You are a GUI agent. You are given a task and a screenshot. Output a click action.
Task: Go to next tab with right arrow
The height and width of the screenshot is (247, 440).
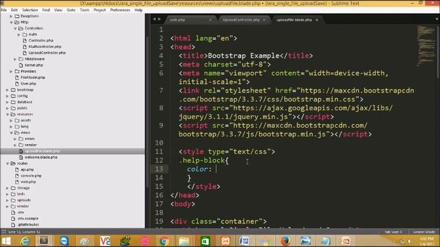(x=159, y=19)
